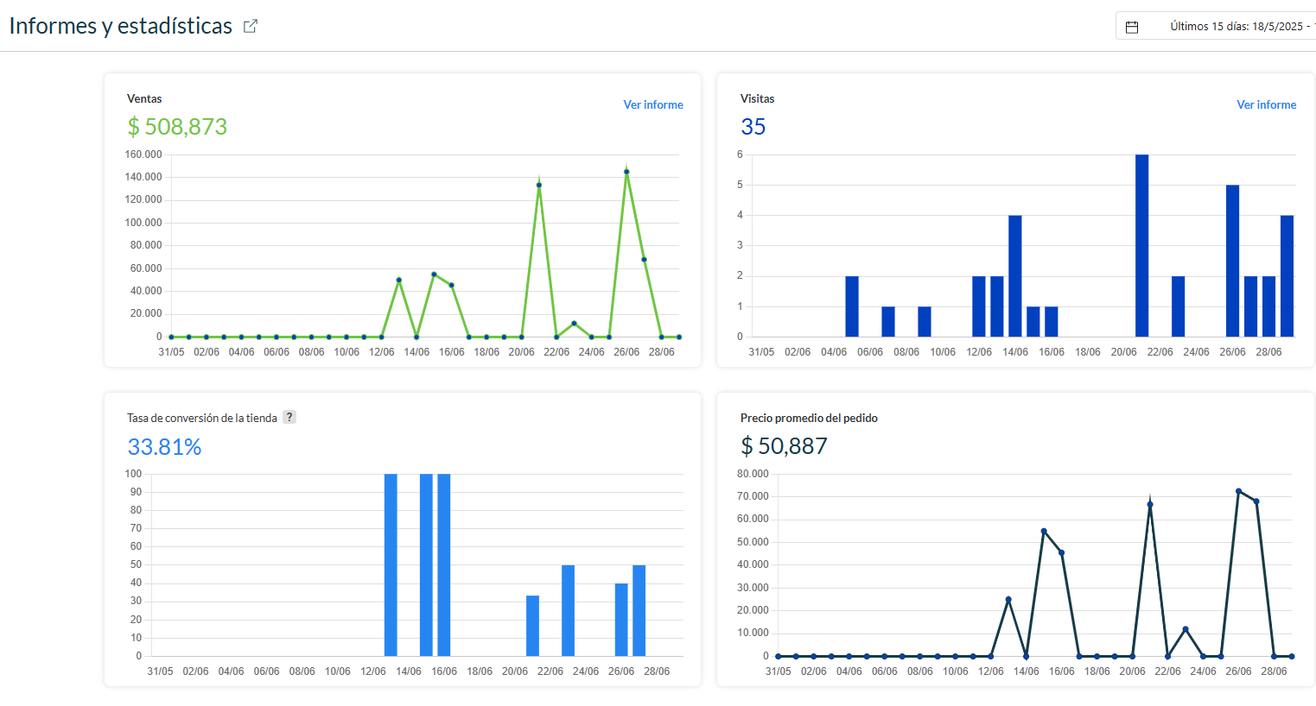The height and width of the screenshot is (706, 1316).
Task: Click the Visitas total 35
Action: coord(753,127)
